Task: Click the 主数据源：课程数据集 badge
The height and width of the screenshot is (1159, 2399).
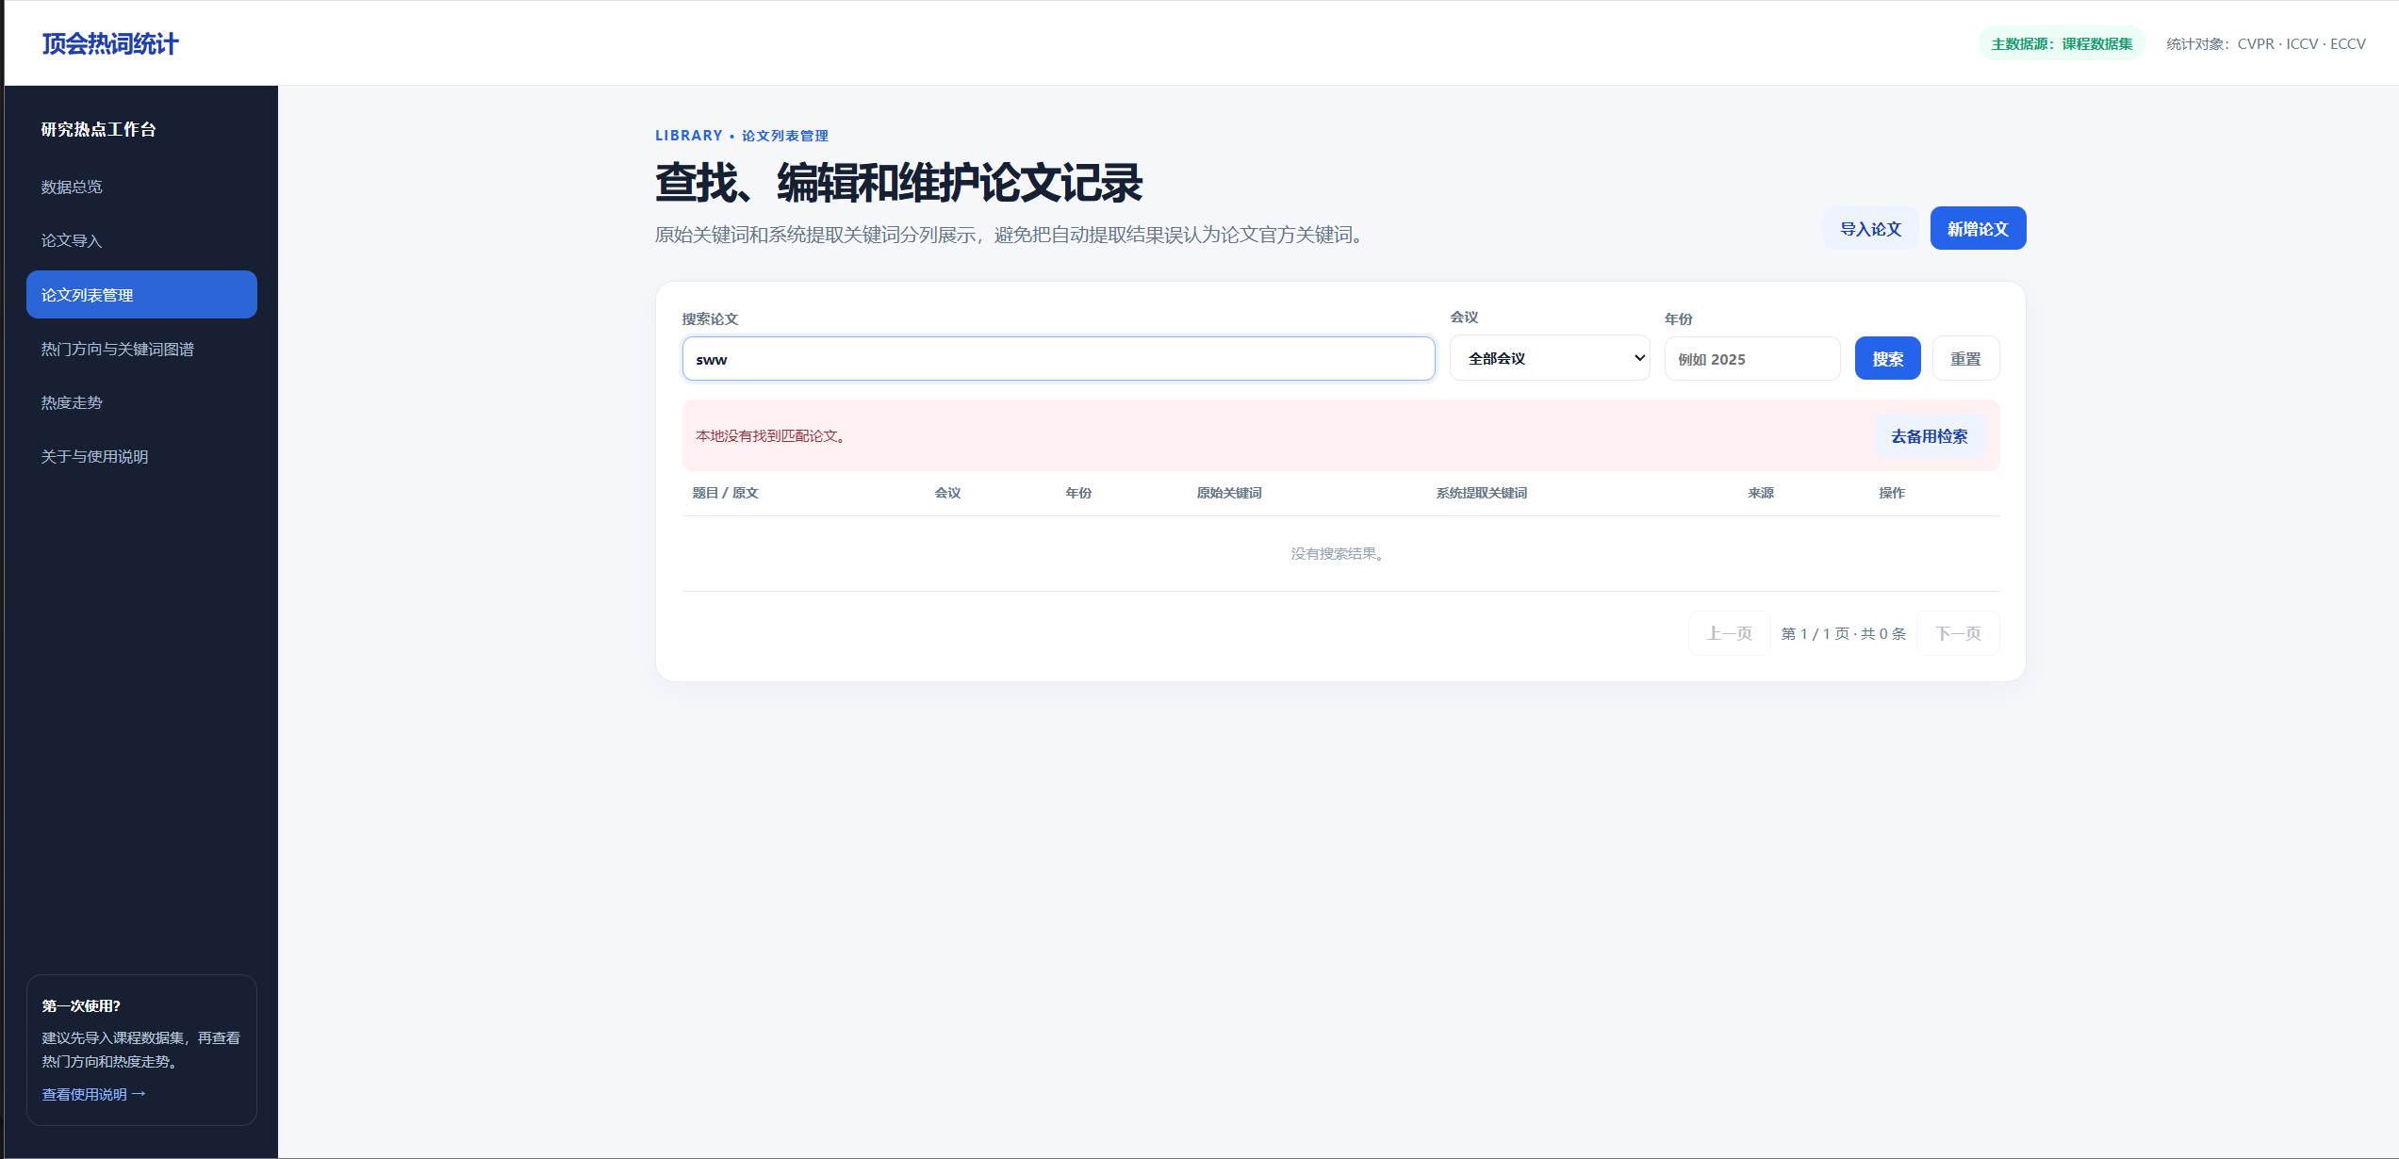Action: [2062, 43]
